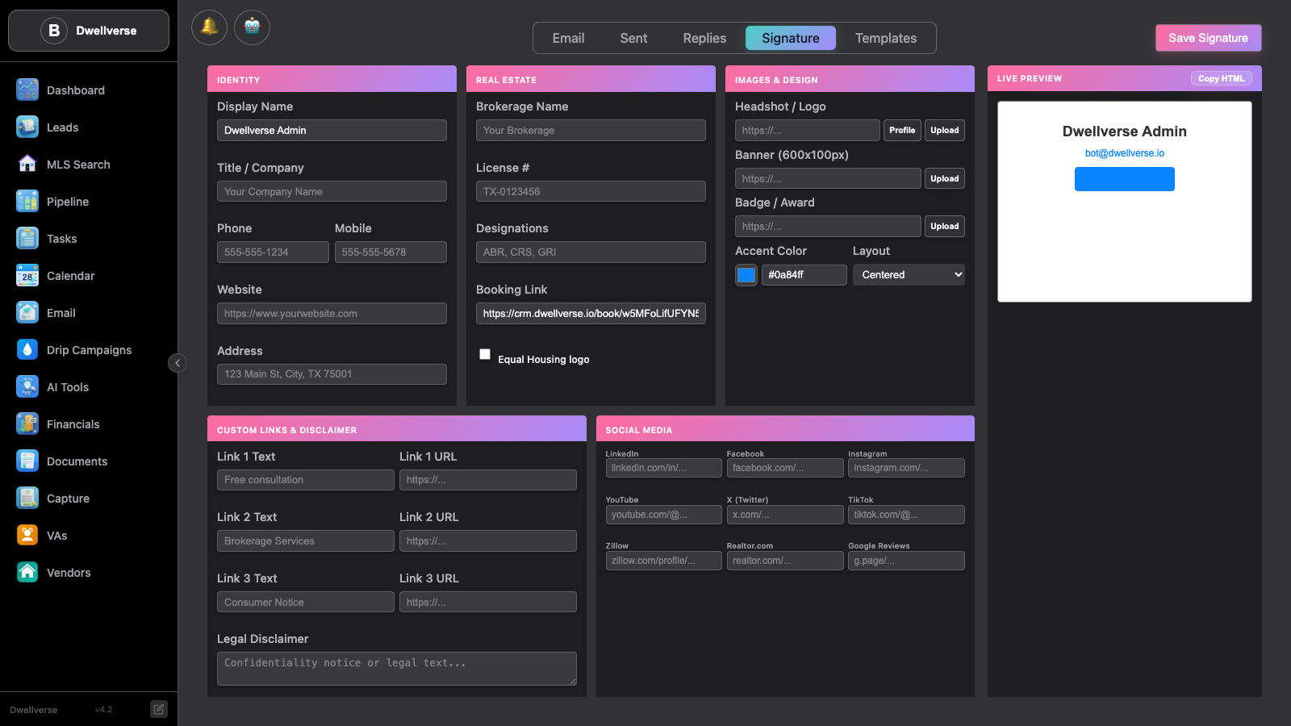
Task: Open the Dwellverse workspace switcher
Action: coord(89,31)
